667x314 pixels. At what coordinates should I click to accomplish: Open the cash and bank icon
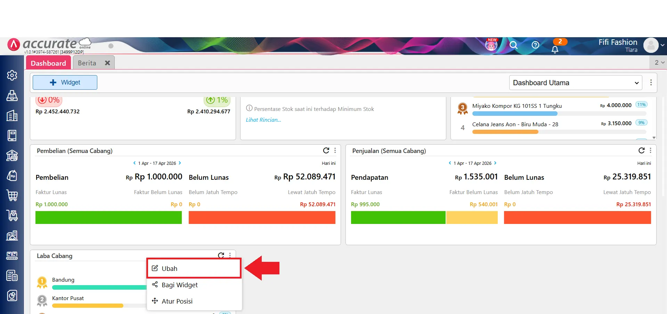[x=12, y=155]
